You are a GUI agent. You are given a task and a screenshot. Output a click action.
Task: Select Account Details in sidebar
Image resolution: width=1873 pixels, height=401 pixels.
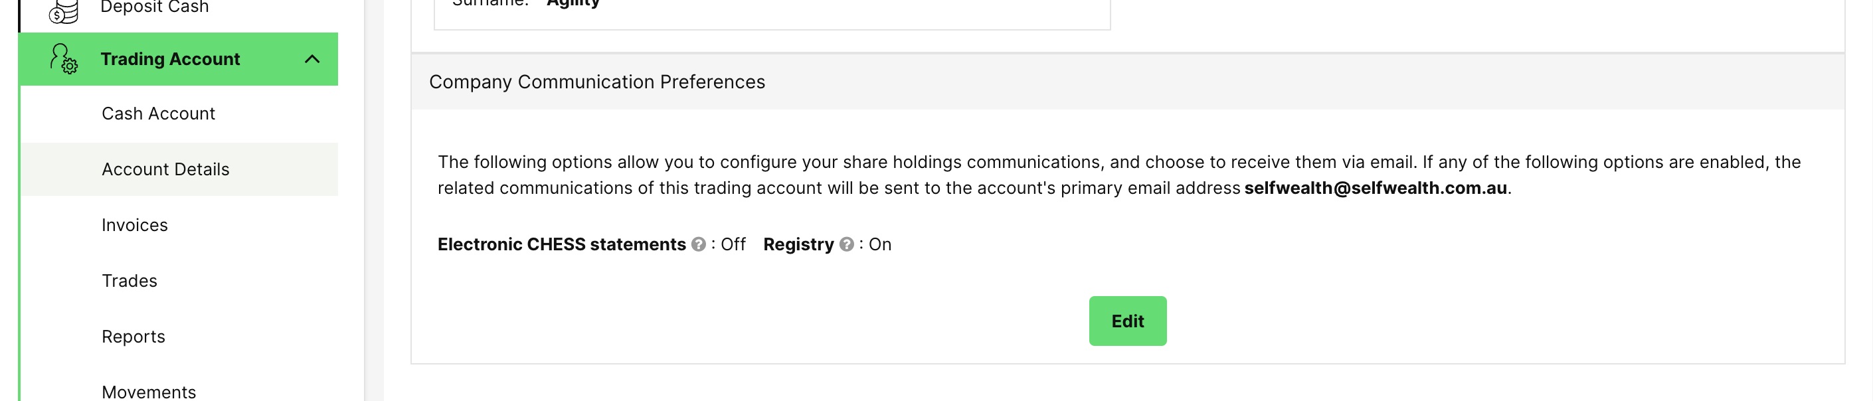166,169
